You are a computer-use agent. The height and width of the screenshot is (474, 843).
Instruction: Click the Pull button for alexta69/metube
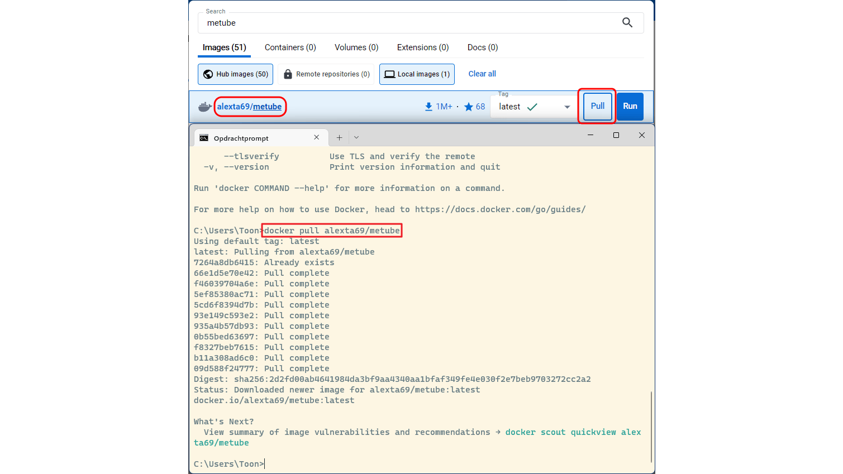point(598,106)
